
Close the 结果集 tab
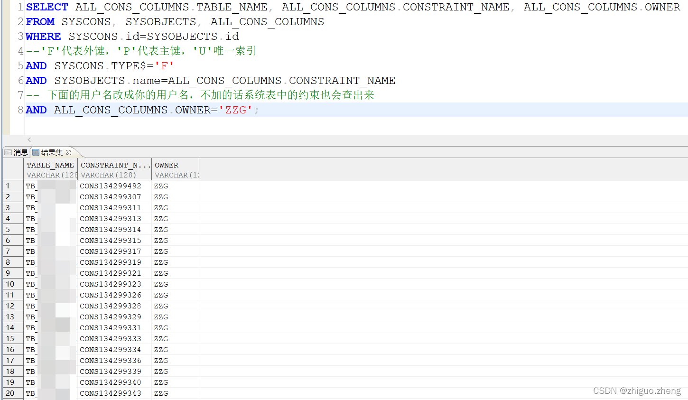pos(69,152)
